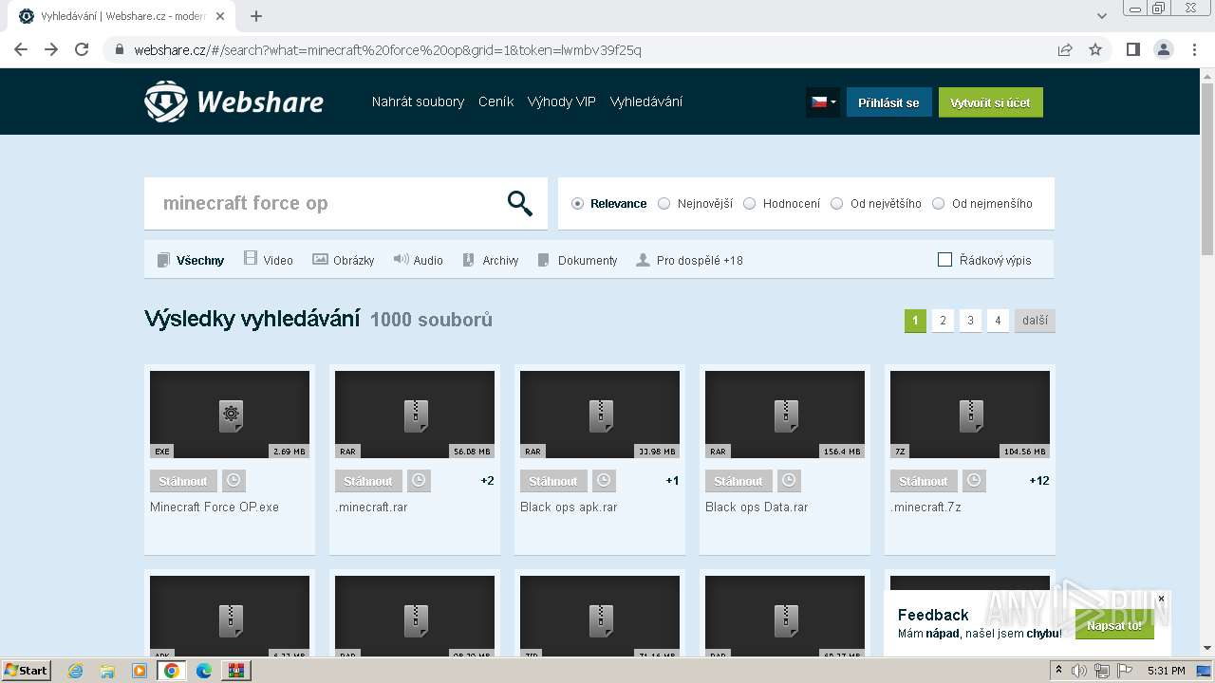The width and height of the screenshot is (1215, 683).
Task: Reload the page
Action: 82,49
